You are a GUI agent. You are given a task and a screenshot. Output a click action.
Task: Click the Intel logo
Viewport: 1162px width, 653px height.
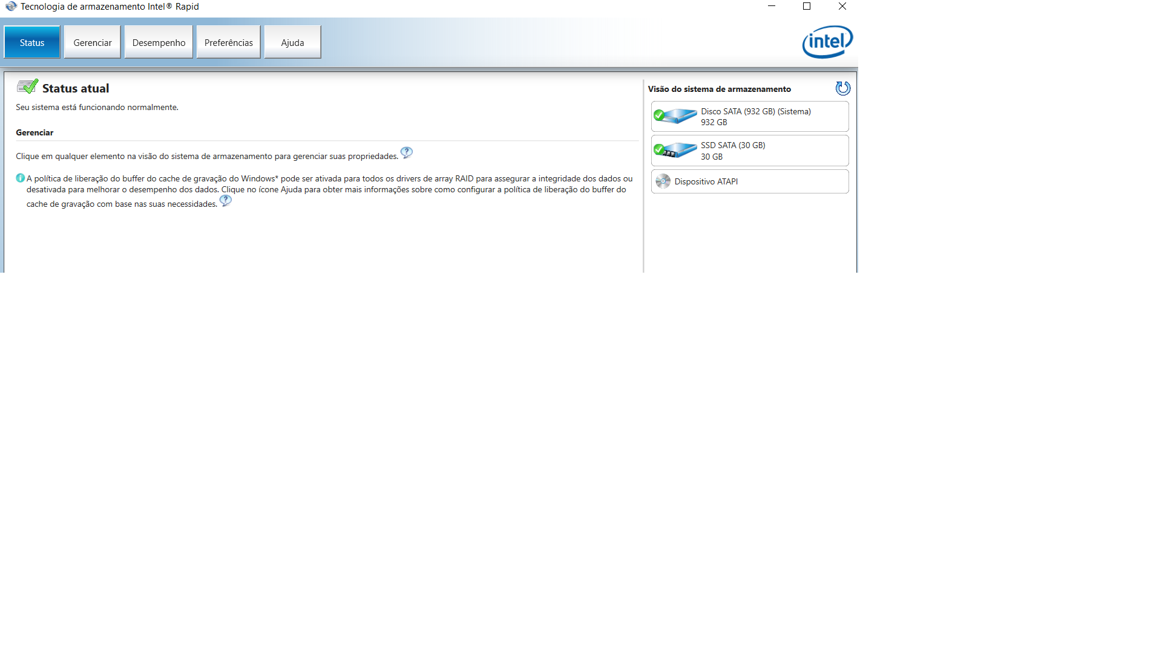(x=827, y=42)
